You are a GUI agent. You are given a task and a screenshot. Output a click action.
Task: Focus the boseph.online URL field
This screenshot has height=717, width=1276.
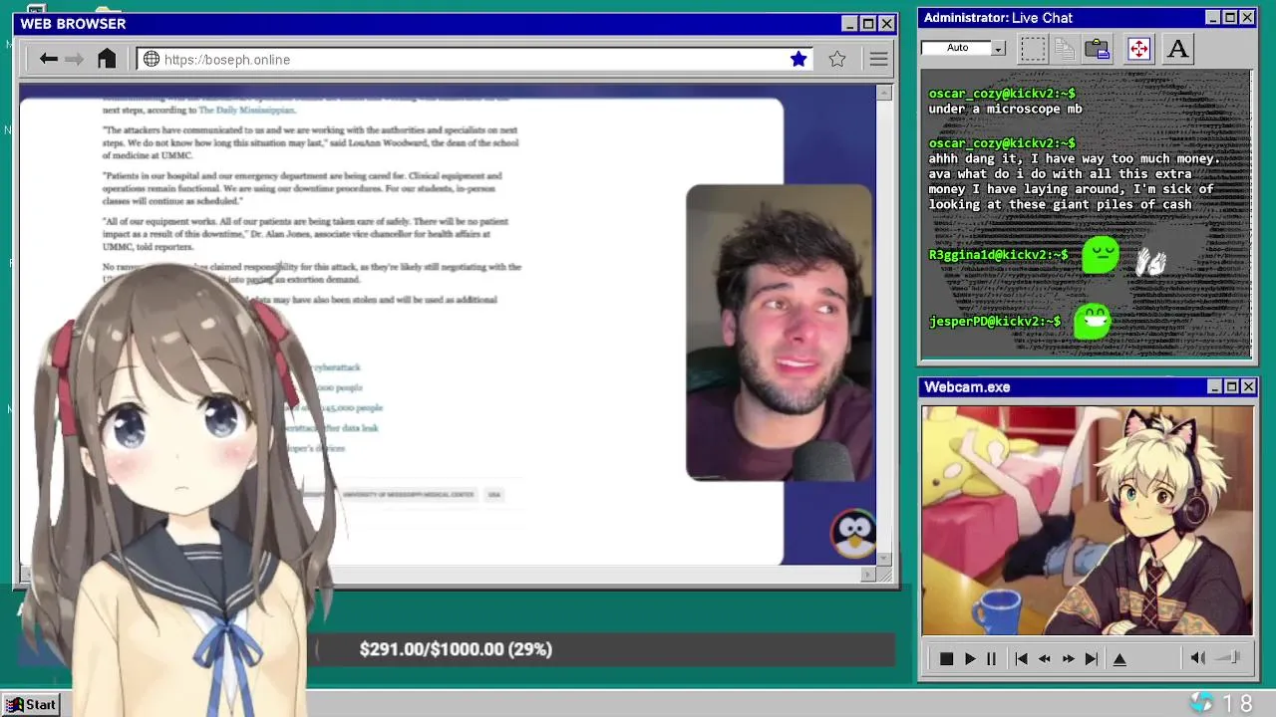(x=475, y=60)
